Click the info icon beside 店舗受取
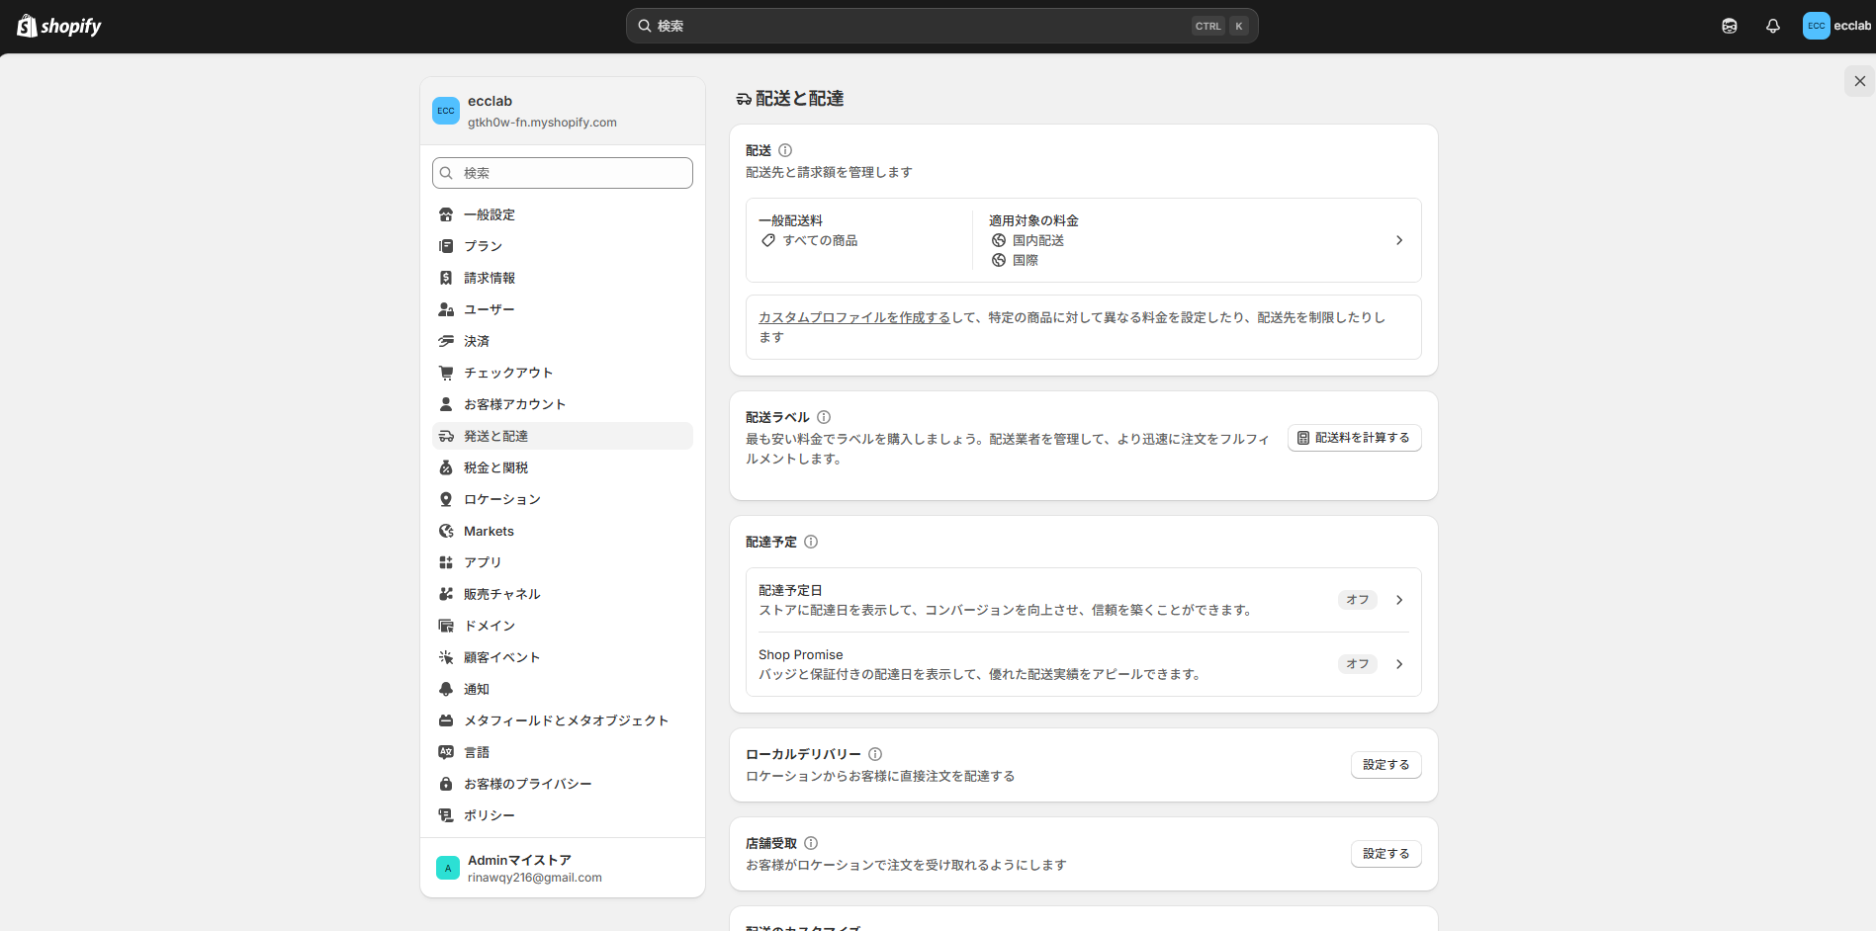Image resolution: width=1876 pixels, height=931 pixels. pyautogui.click(x=811, y=843)
